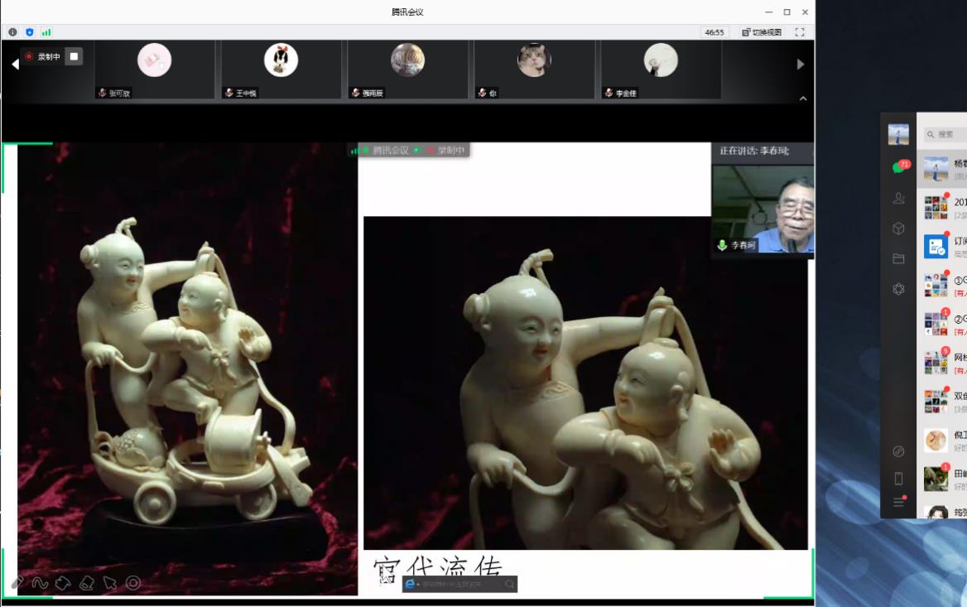Select participant tile 王中悦

pos(281,70)
